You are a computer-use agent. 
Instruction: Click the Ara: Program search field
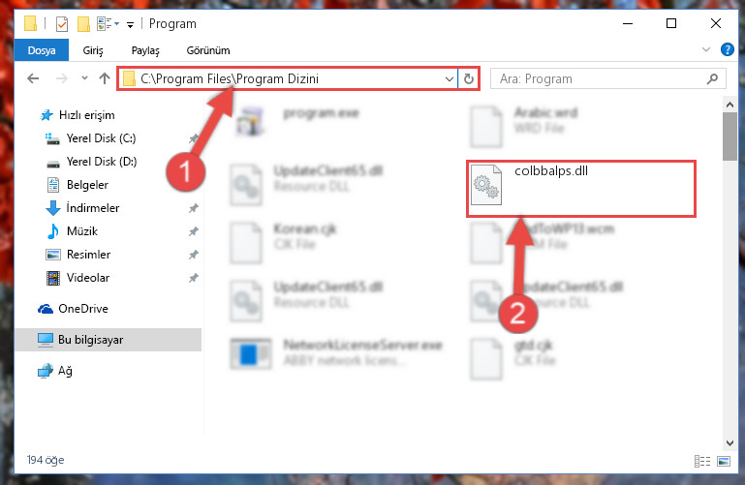pos(601,78)
